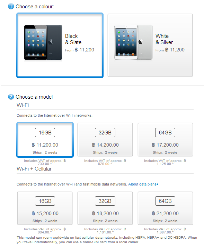Image resolution: width=204 pixels, height=247 pixels.
Task: Pick the Cellular 64GB model at ฿ 21,200.00
Action: [165, 208]
